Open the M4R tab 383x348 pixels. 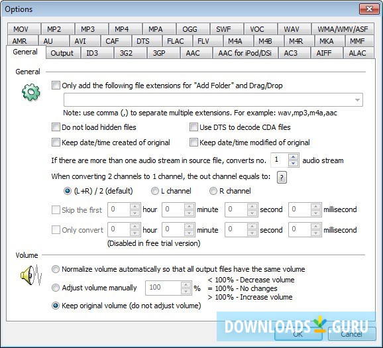coord(299,41)
